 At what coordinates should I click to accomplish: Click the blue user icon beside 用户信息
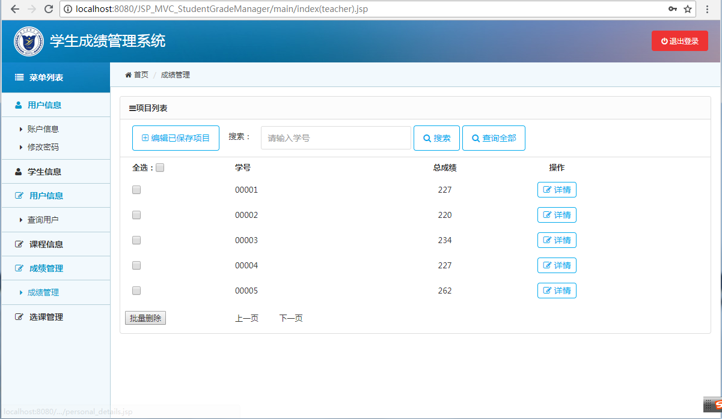(x=18, y=105)
